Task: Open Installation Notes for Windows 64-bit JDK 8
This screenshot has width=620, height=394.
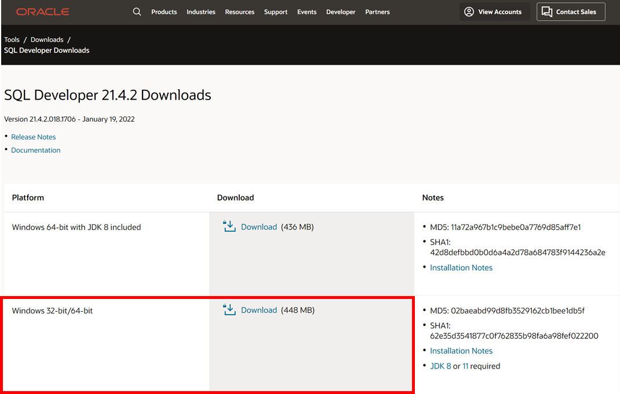Action: [x=461, y=268]
